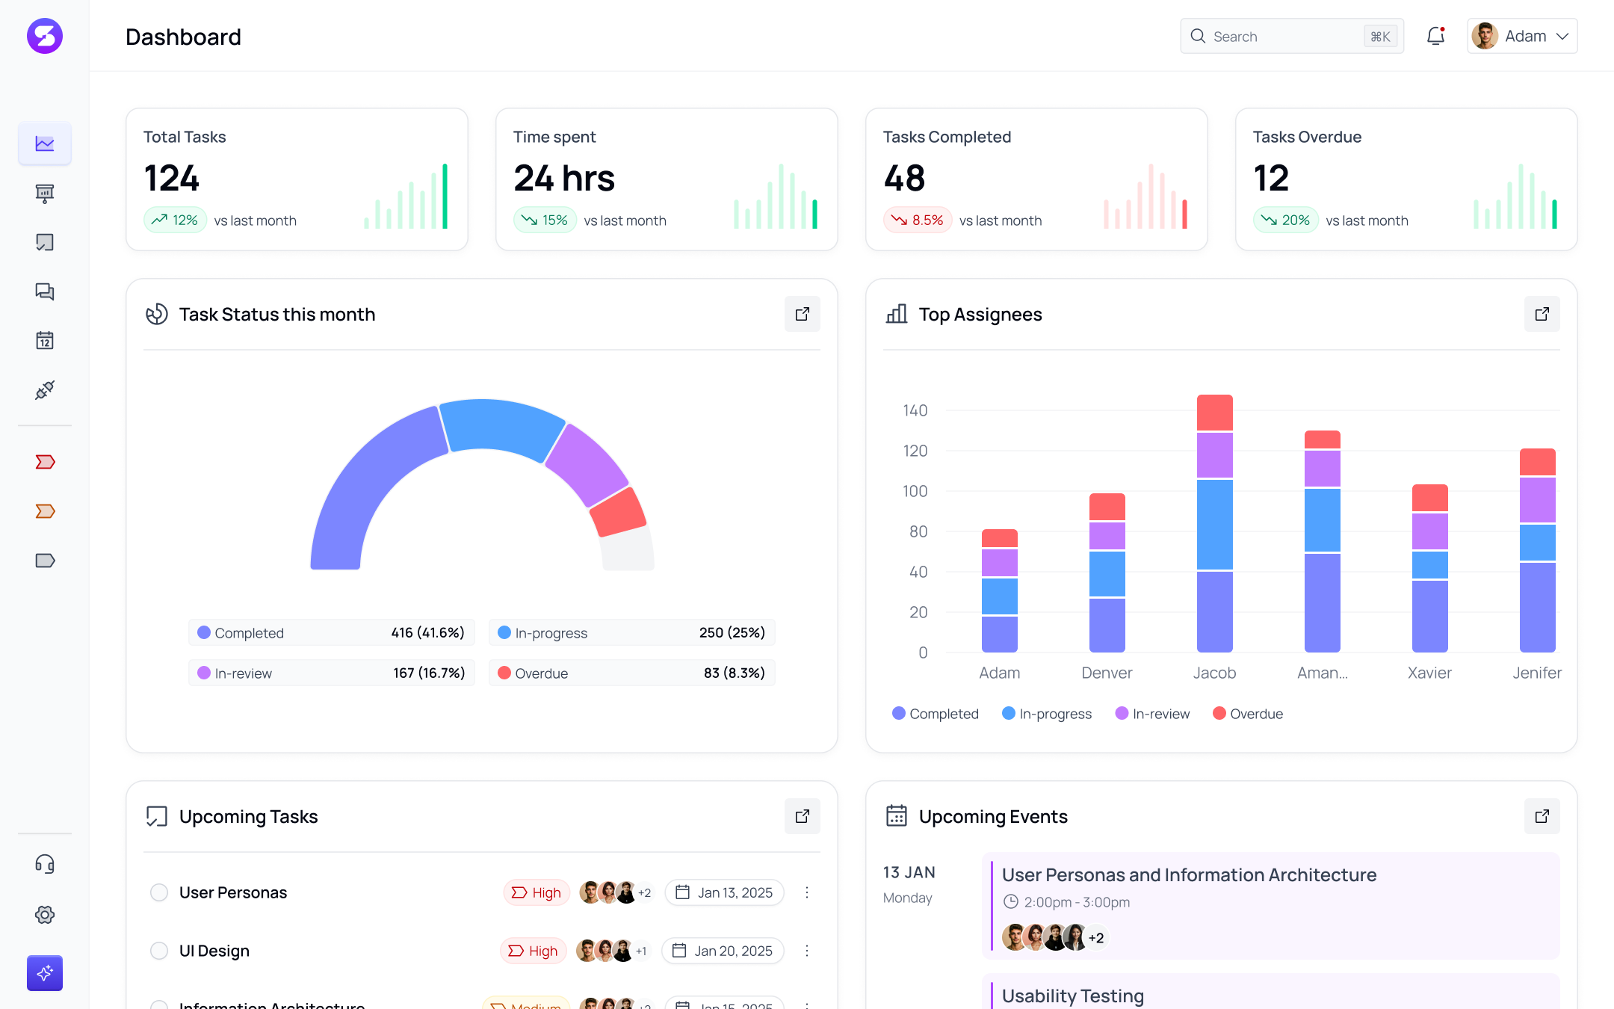The width and height of the screenshot is (1614, 1009).
Task: Click the User Personas task title
Action: pyautogui.click(x=233, y=892)
